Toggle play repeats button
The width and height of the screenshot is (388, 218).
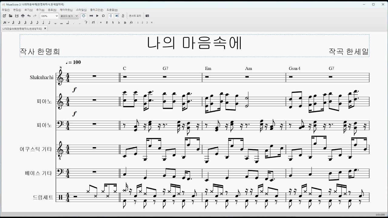pos(111,16)
